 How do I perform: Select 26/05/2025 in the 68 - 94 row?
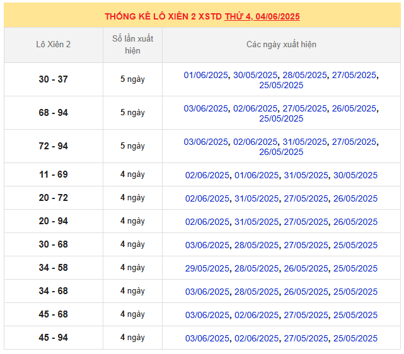[x=354, y=108]
